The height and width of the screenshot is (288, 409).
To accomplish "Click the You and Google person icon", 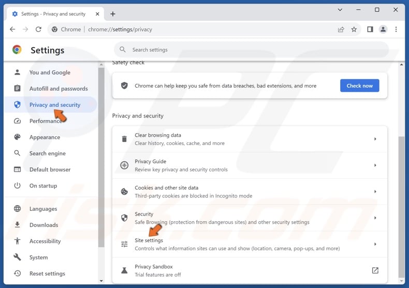I will 17,73.
